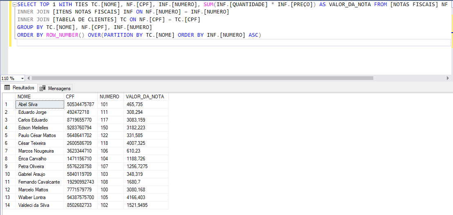Select the VALOR_DA_NOTA column header
Screen dimensions: 453x215
146,97
